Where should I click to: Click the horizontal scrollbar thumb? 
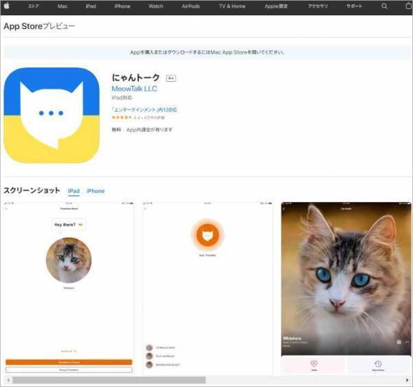109,380
